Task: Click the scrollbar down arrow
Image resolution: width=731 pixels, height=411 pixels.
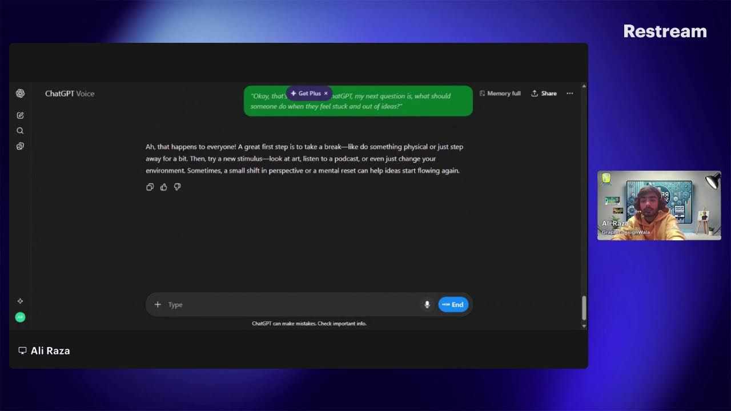Action: (584, 326)
